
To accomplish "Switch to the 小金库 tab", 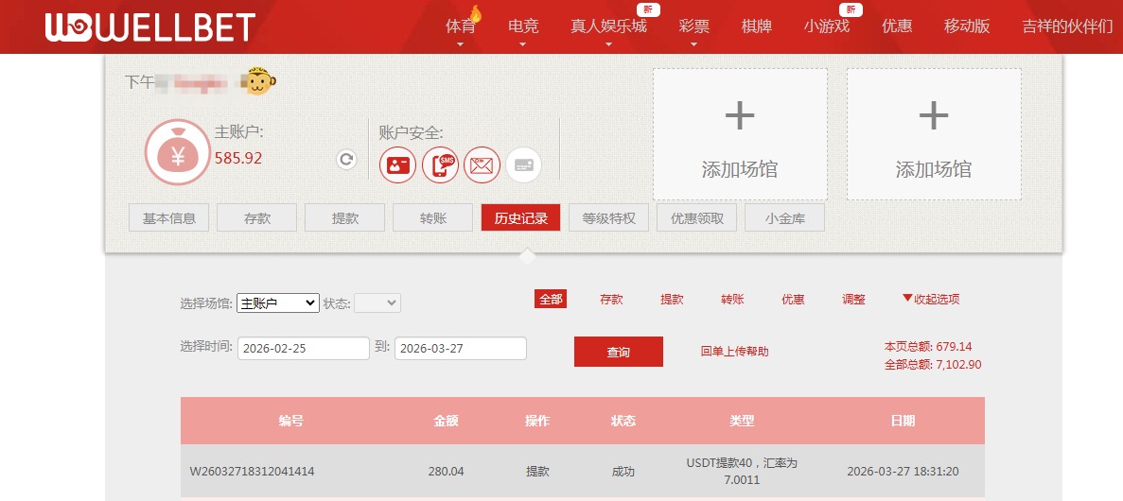I will click(x=785, y=218).
